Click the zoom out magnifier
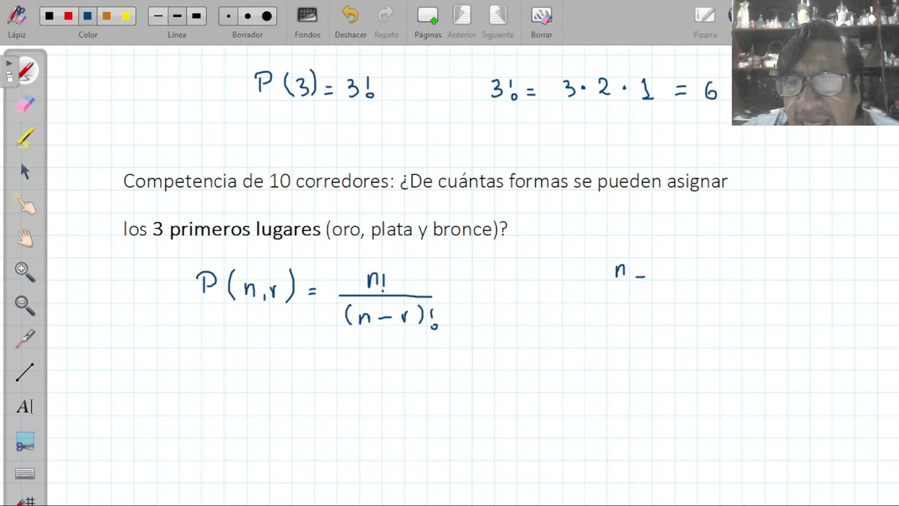Viewport: 899px width, 506px height. pos(25,305)
